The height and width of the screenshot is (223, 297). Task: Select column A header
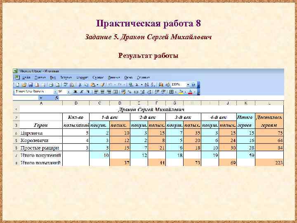tap(41, 103)
